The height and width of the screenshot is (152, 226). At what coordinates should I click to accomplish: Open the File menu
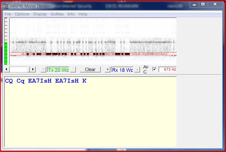tap(8, 14)
